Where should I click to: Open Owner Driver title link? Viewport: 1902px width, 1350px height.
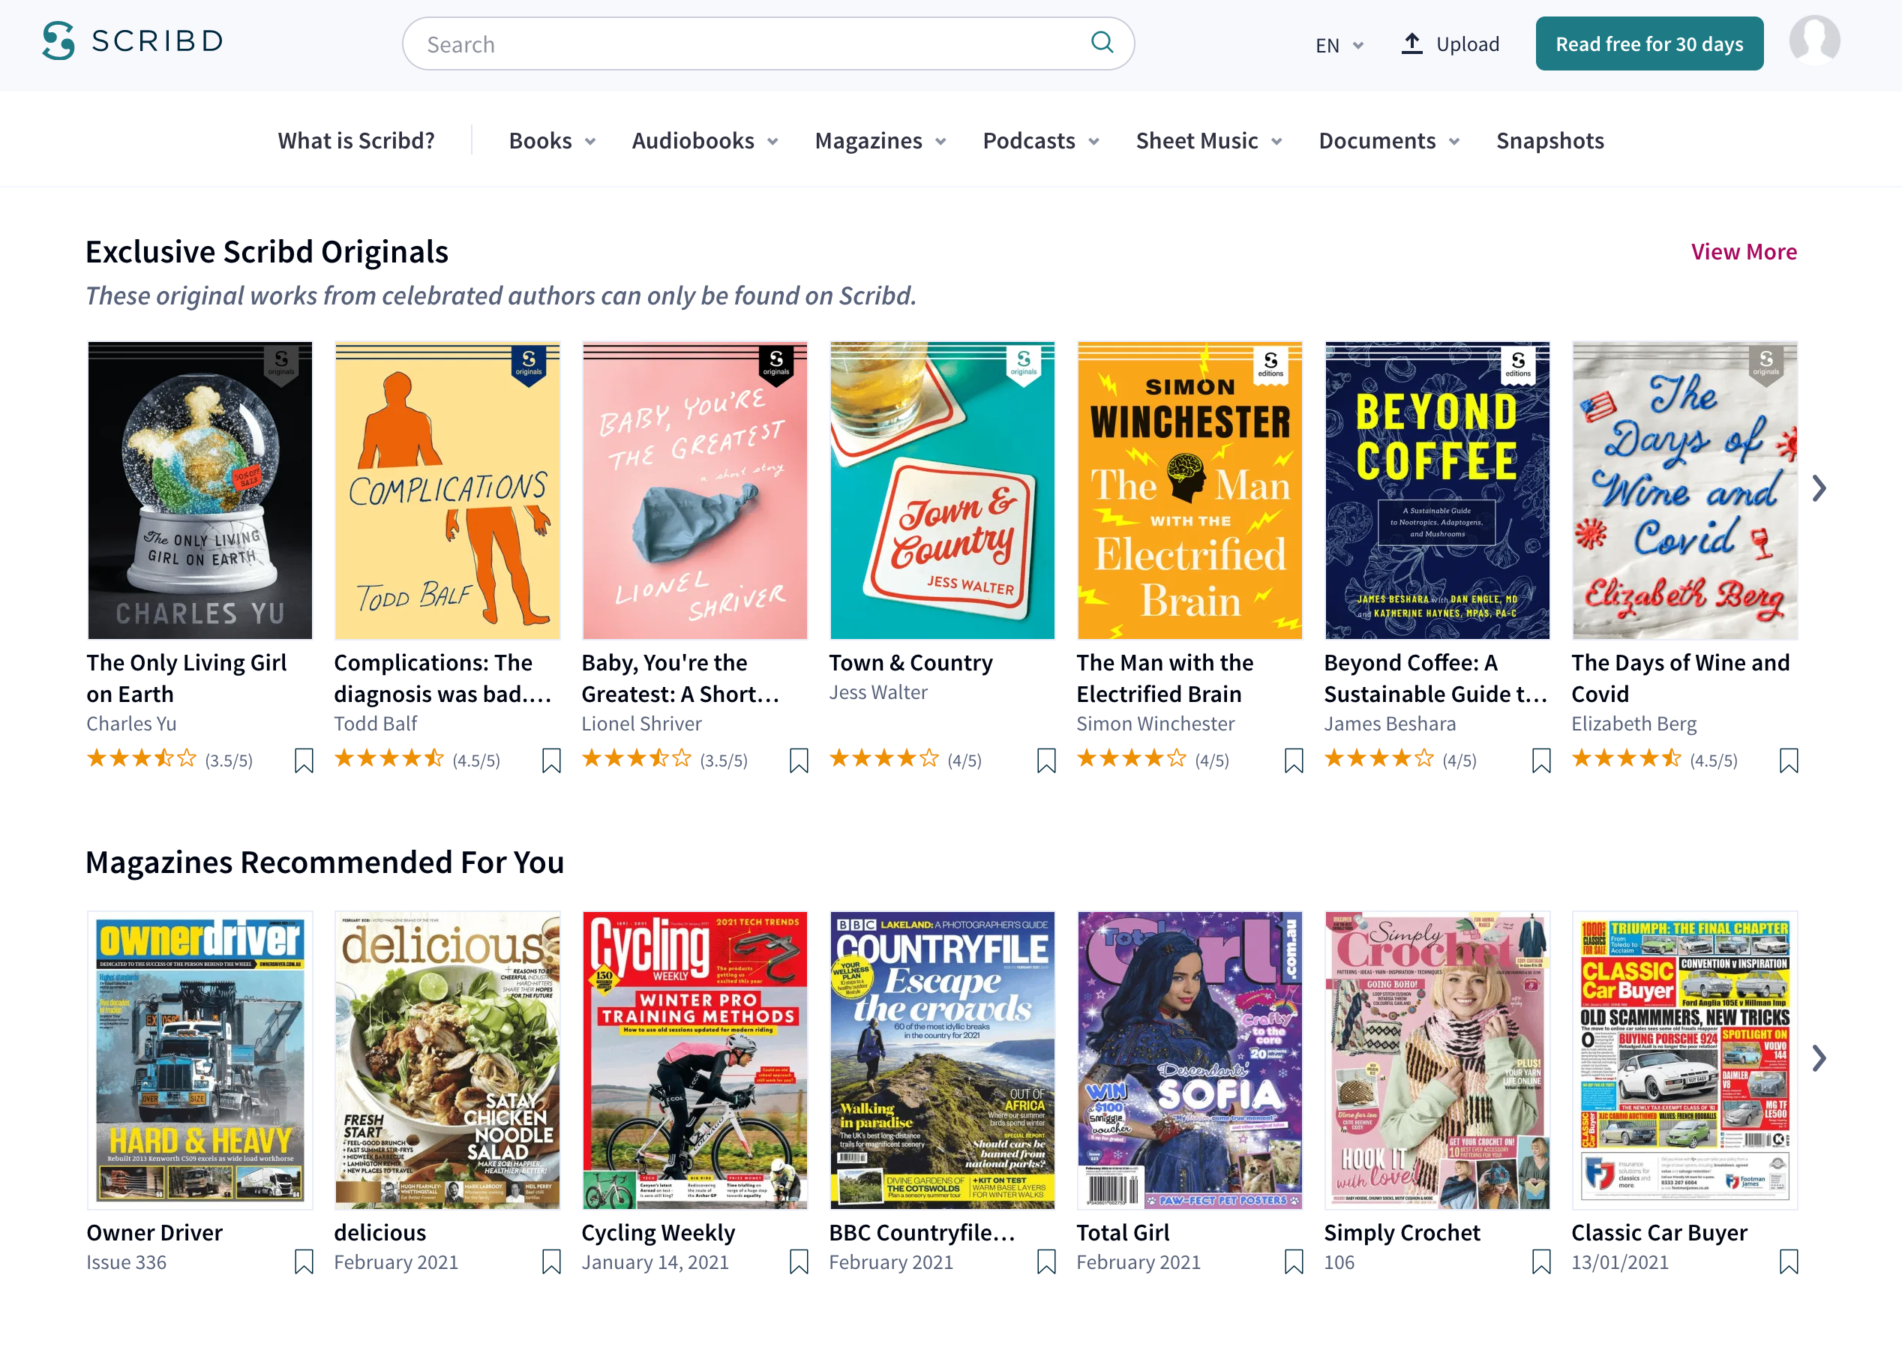point(154,1232)
